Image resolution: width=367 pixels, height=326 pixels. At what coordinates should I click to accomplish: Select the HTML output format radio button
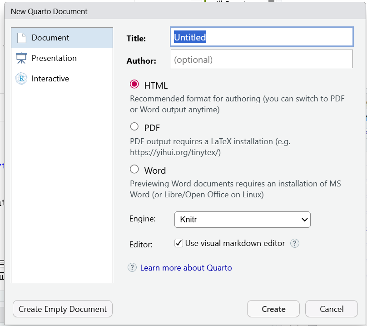(134, 84)
